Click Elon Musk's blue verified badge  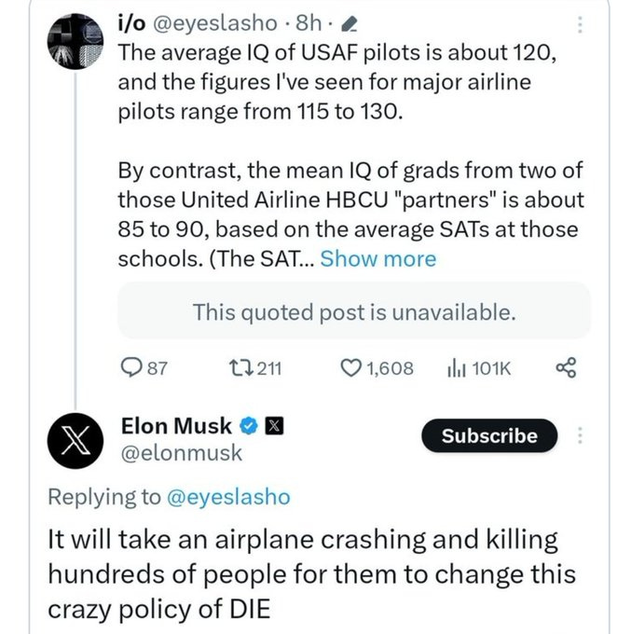(249, 426)
